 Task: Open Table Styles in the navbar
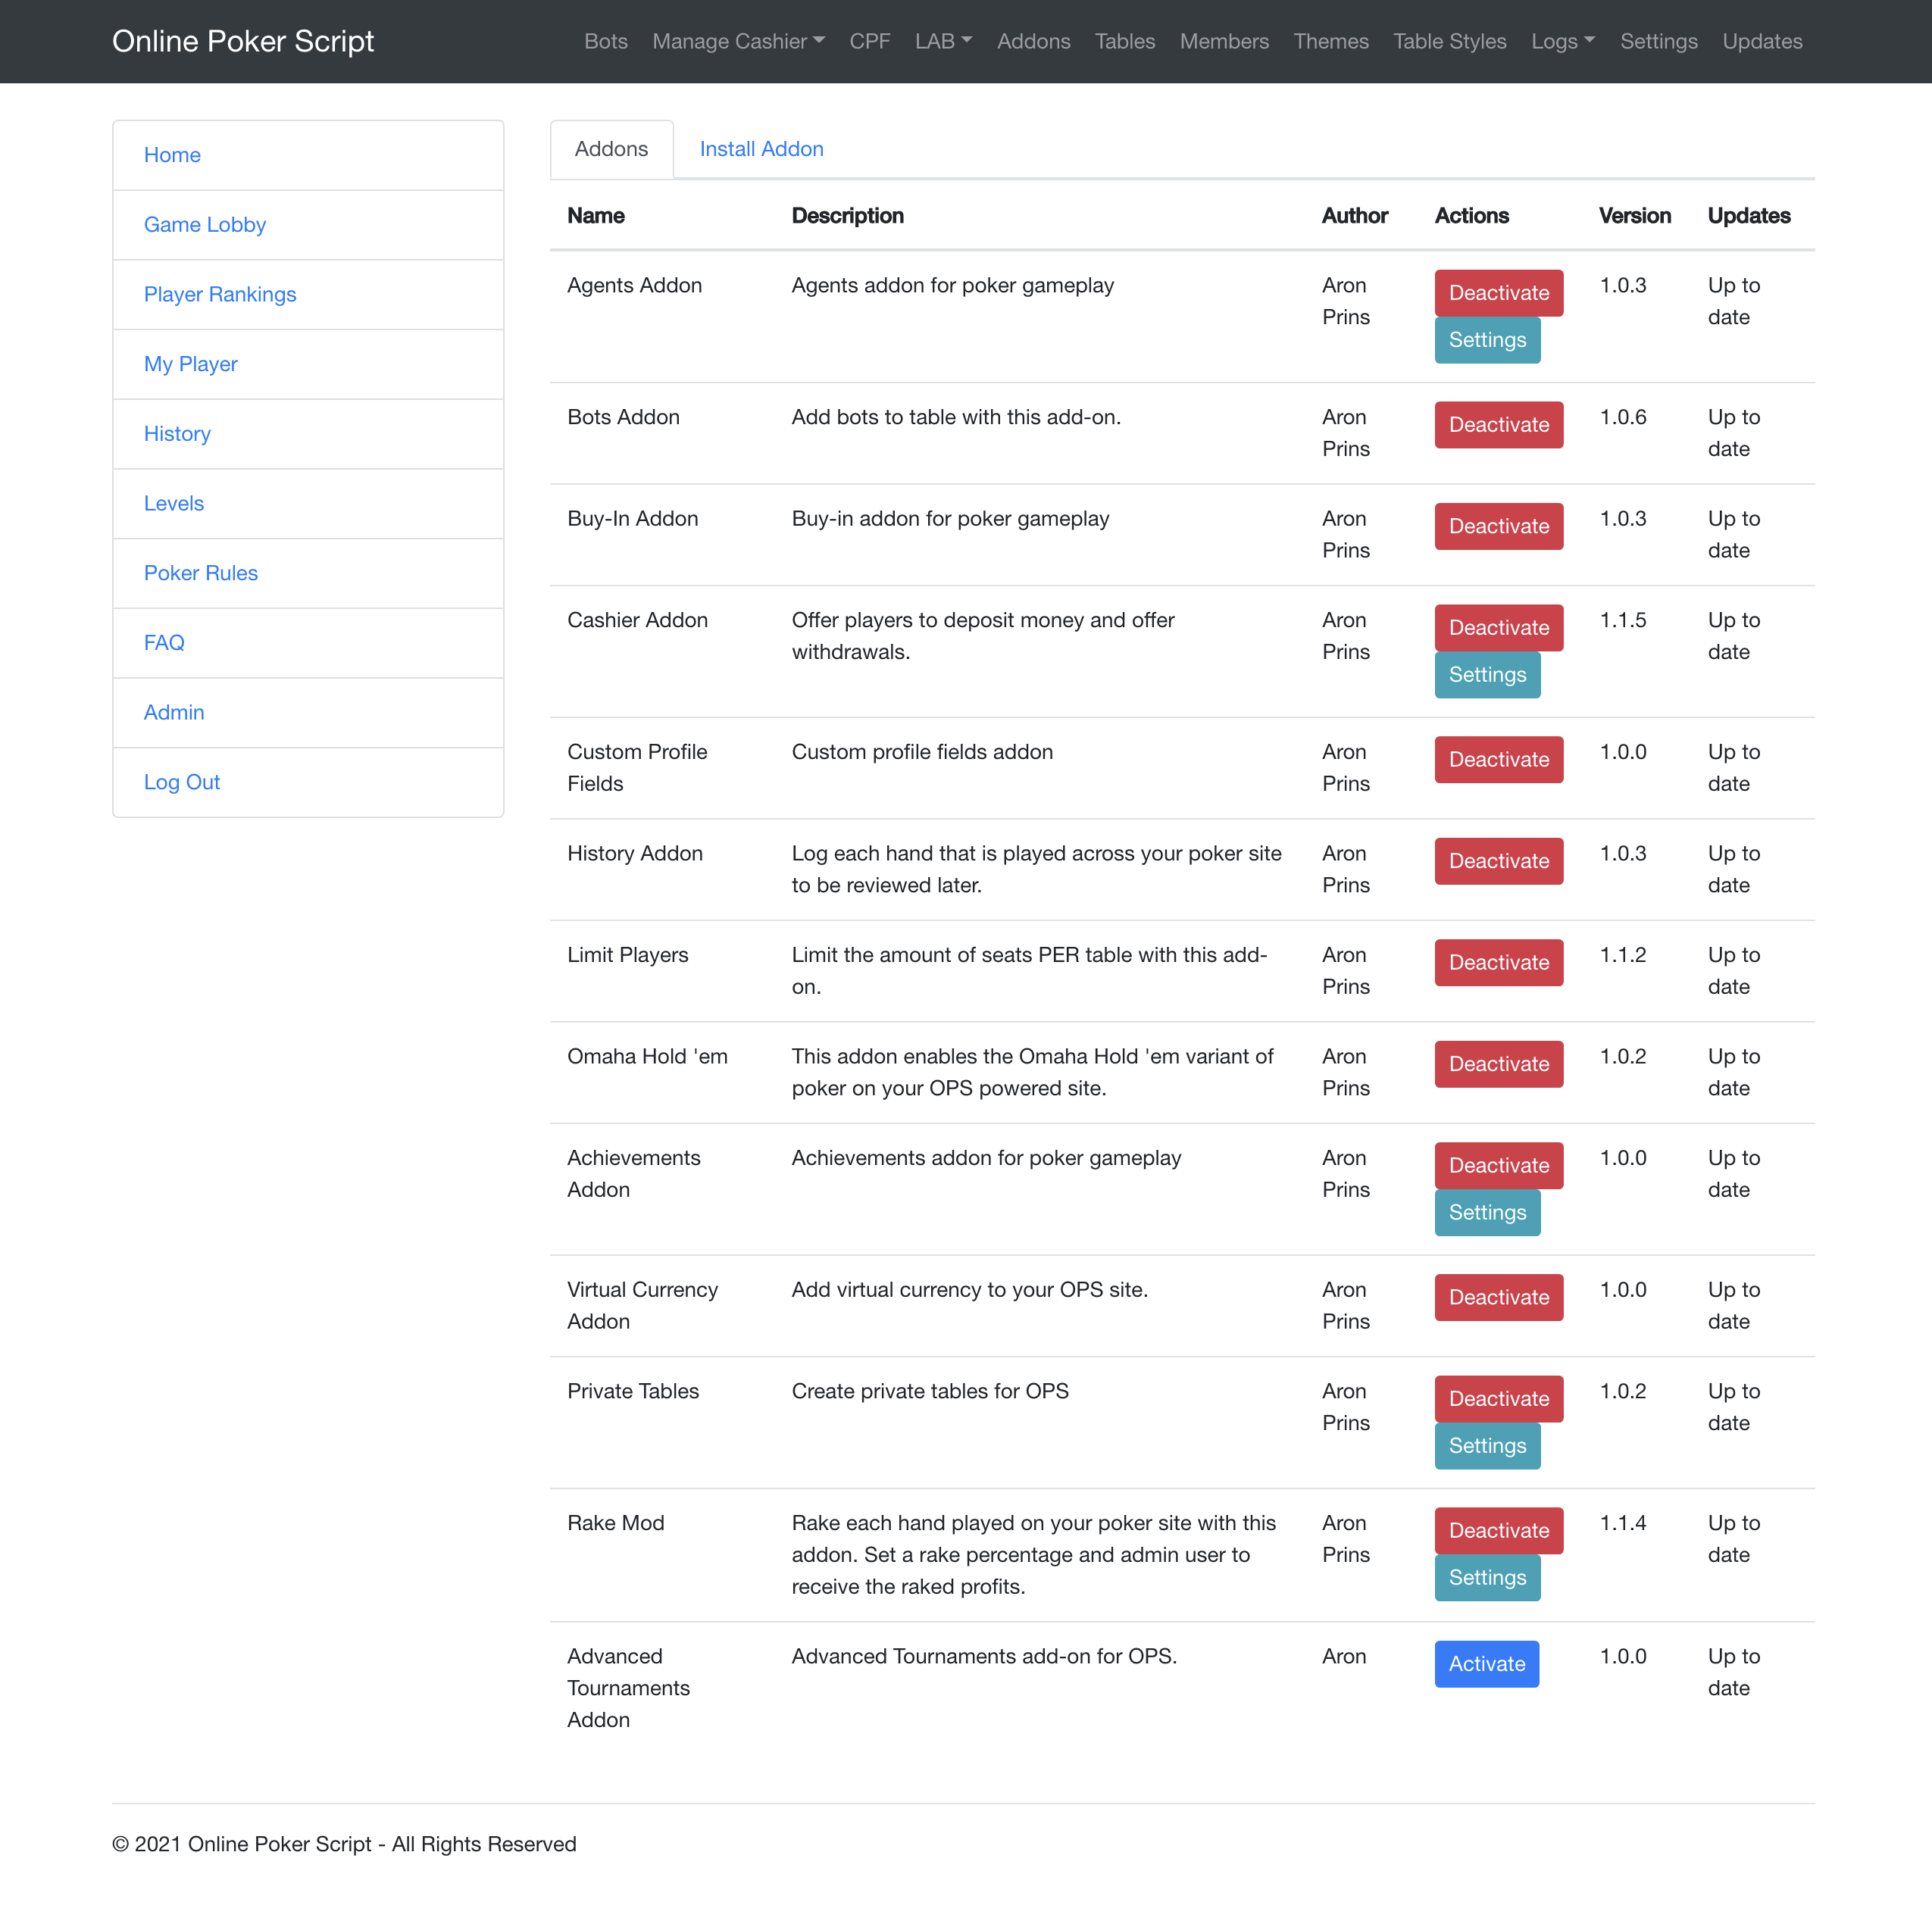click(1449, 41)
